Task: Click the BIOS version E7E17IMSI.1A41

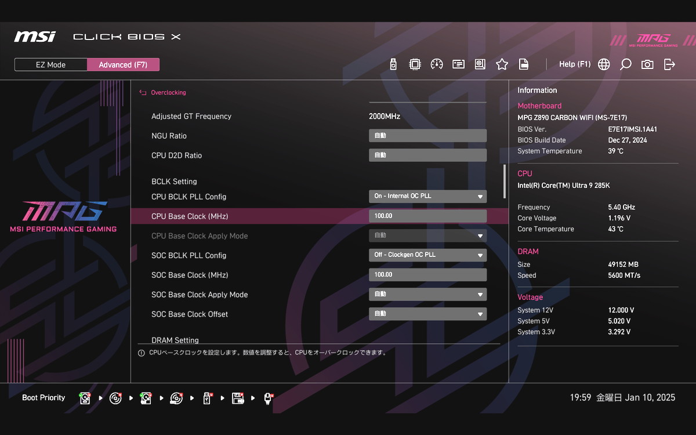Action: pyautogui.click(x=632, y=129)
